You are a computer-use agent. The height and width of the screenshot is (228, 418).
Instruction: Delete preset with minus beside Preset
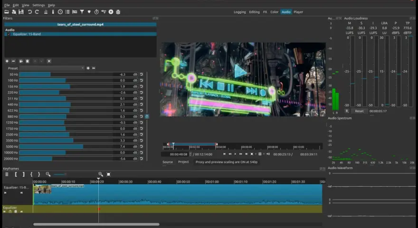coord(94,68)
